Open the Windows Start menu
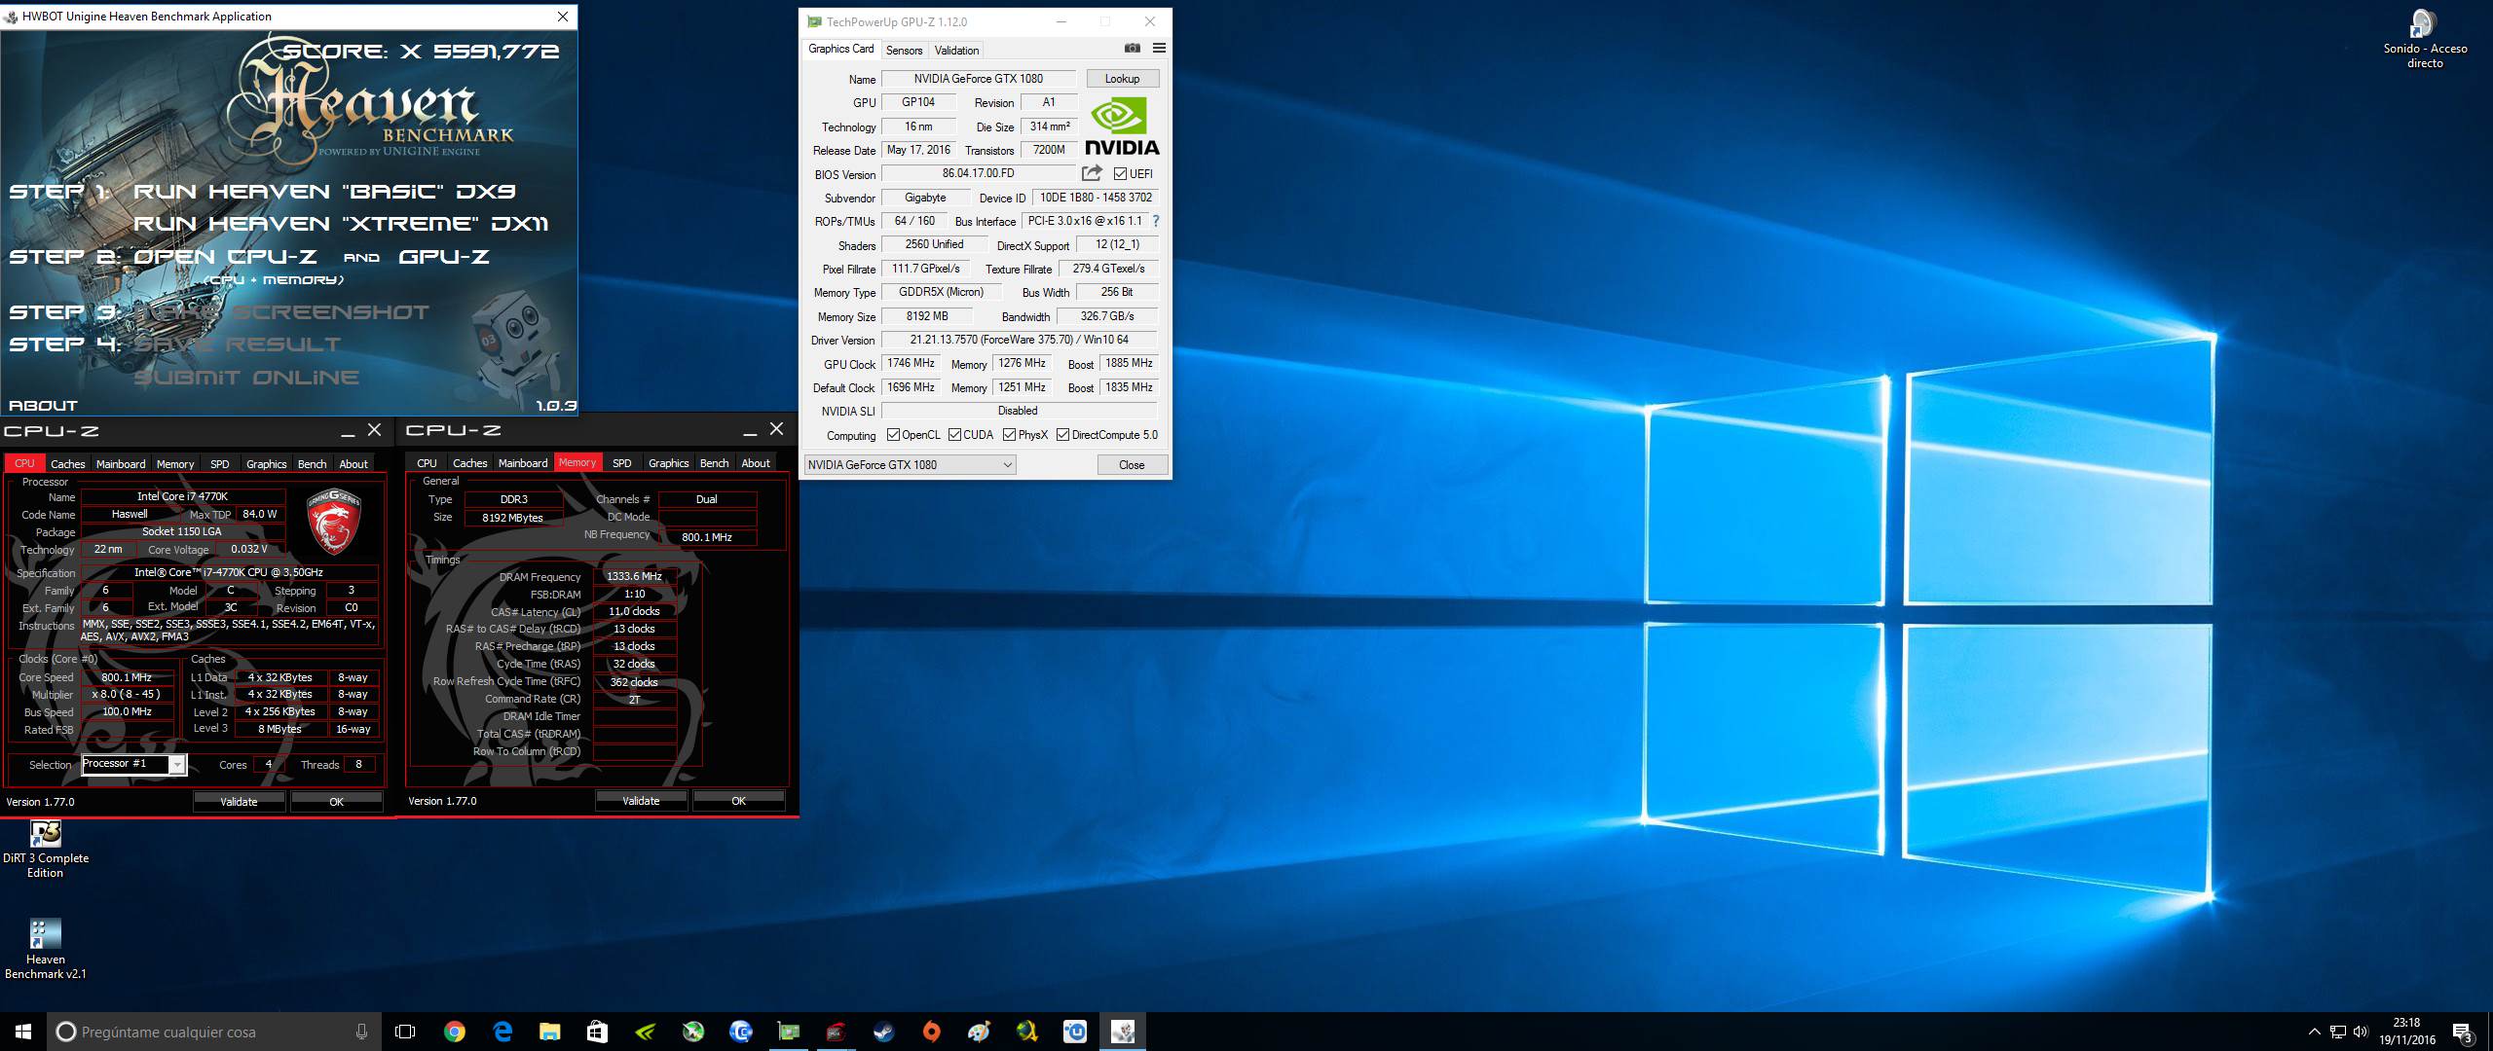The height and width of the screenshot is (1051, 2493). [23, 1032]
